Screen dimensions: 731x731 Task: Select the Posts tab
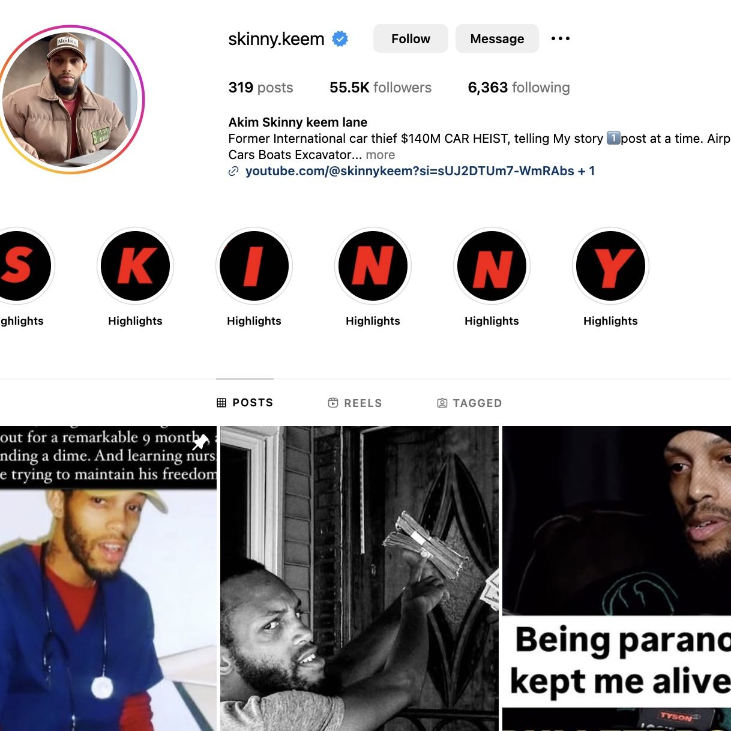(245, 402)
